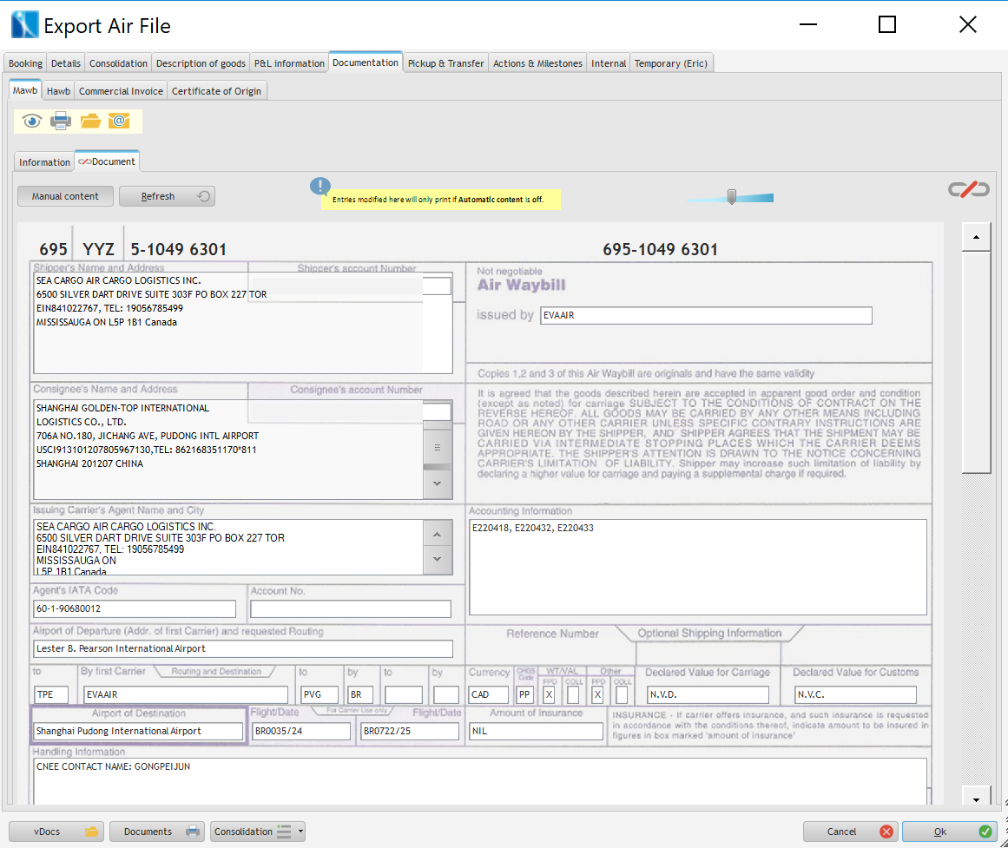Viewport: 1008px width, 848px height.
Task: Click the Accounting Information text field
Action: pyautogui.click(x=697, y=566)
